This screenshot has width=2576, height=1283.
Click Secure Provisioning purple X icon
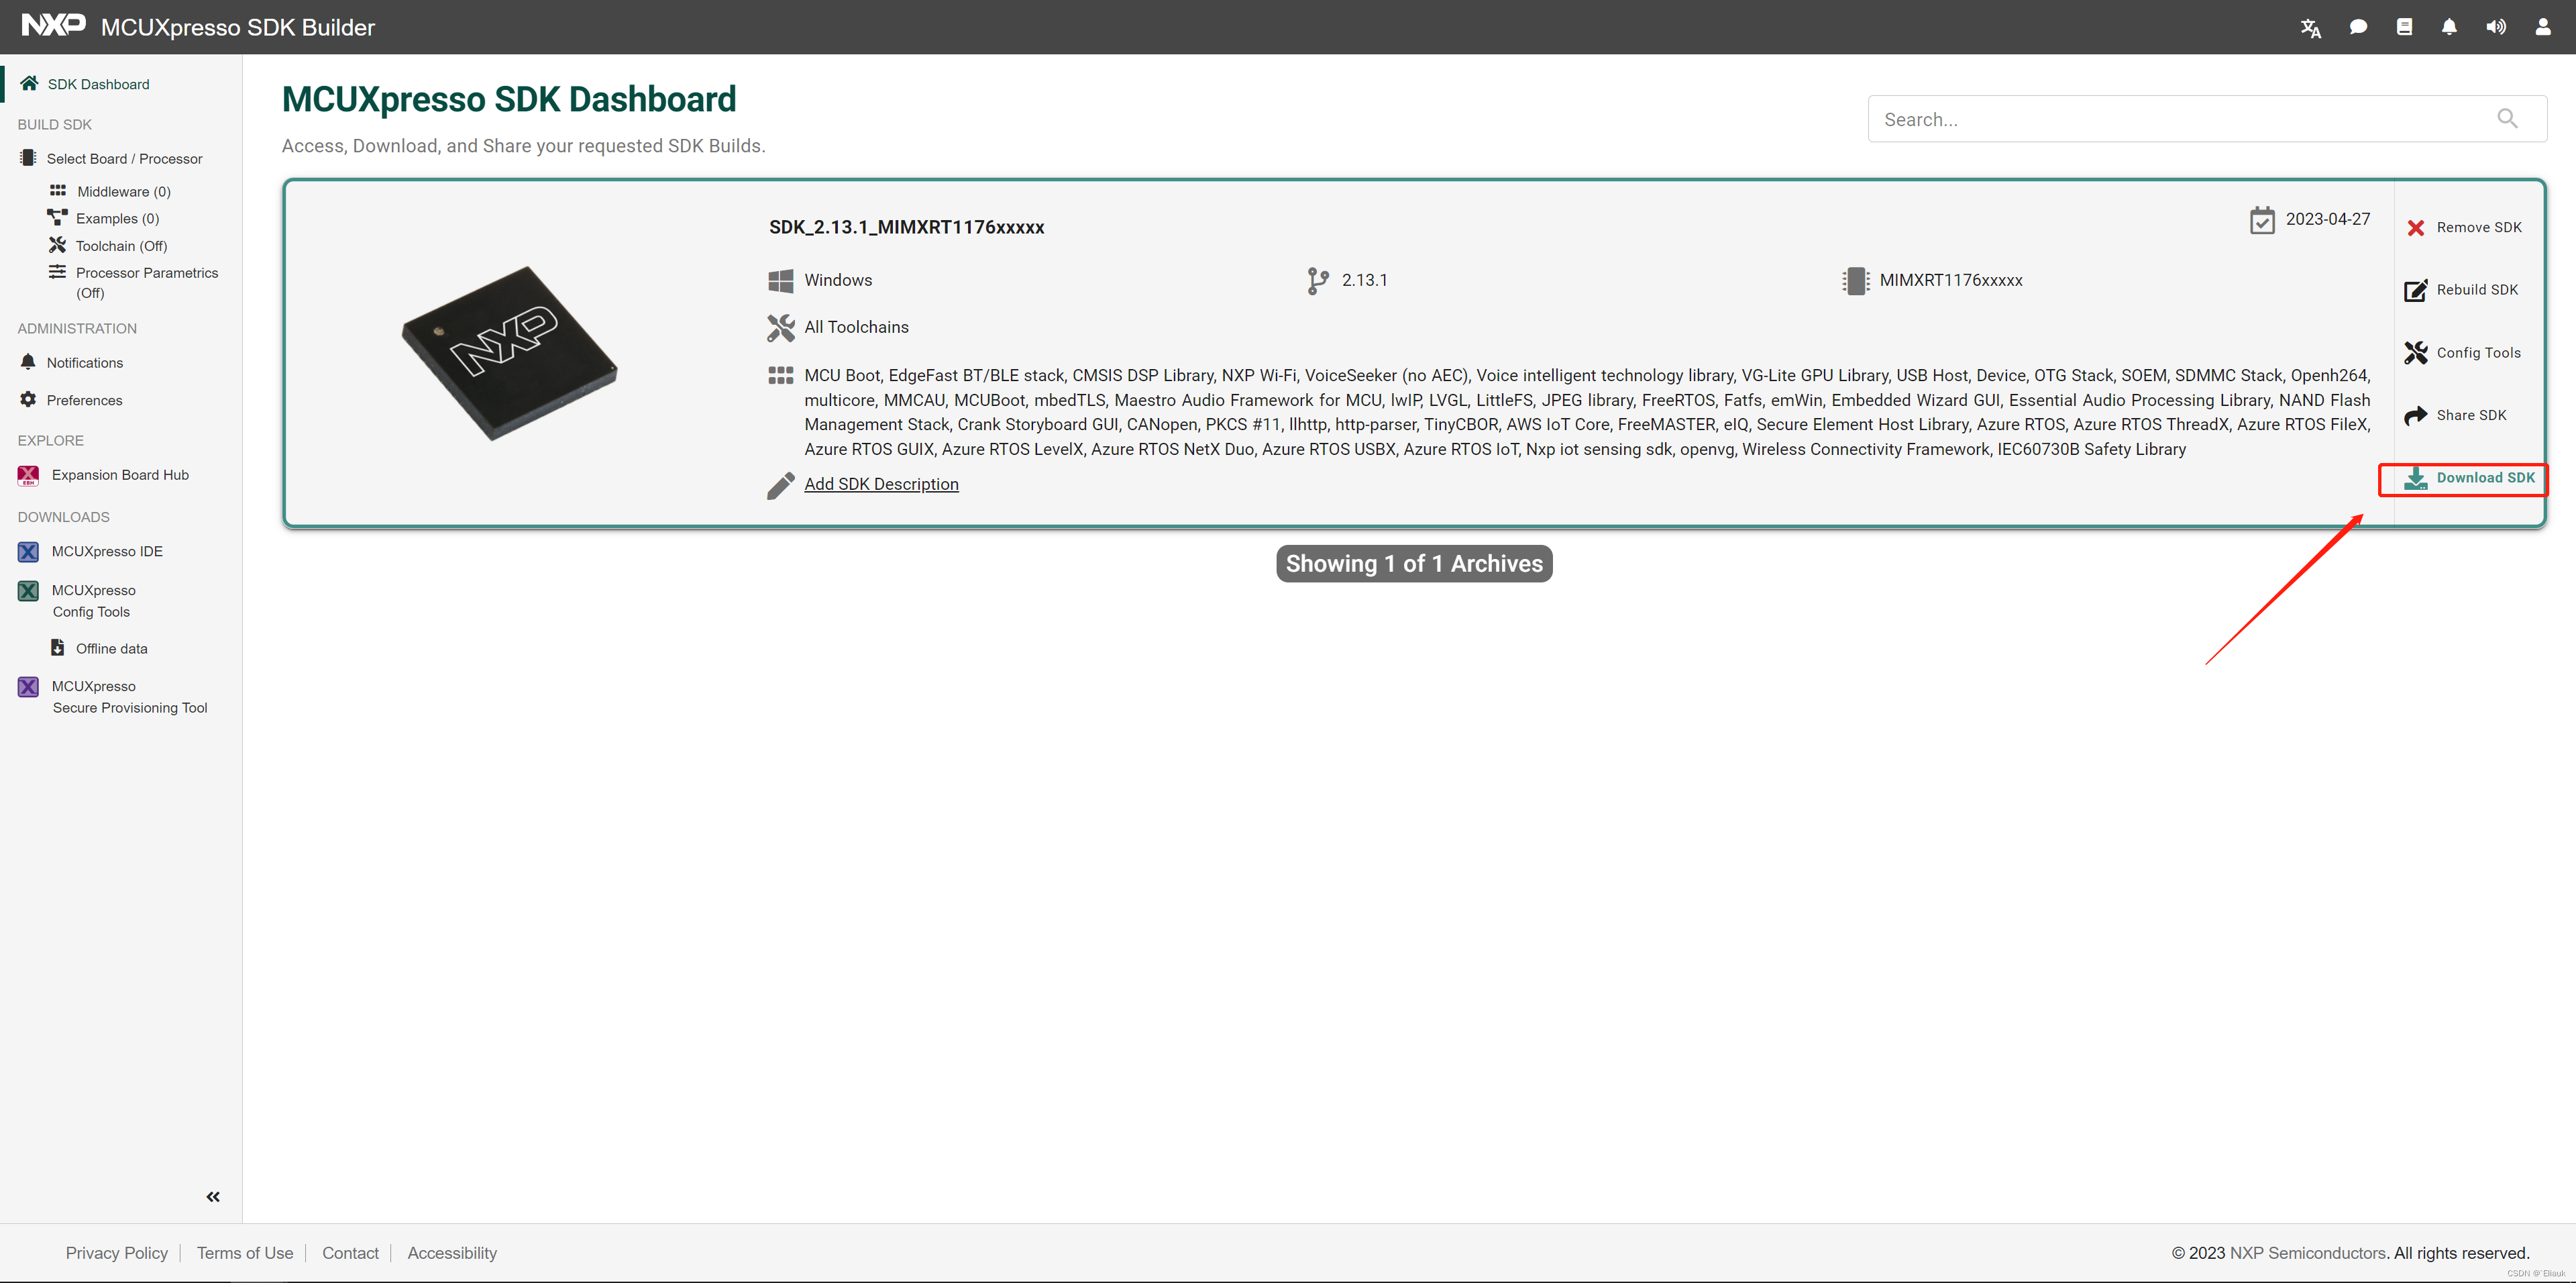pyautogui.click(x=28, y=687)
